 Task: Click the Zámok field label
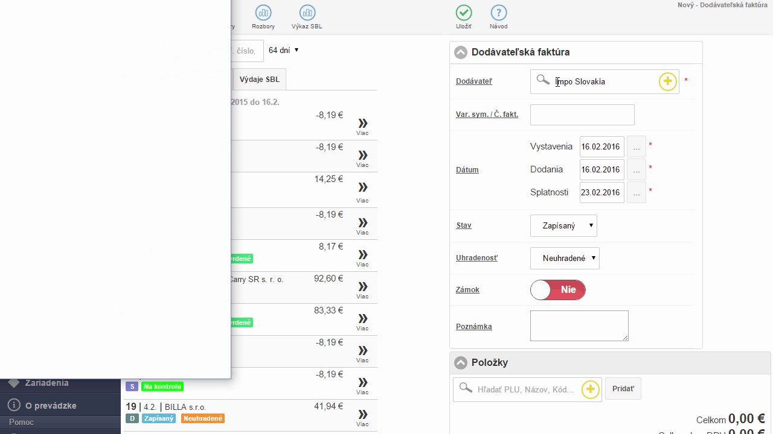468,290
